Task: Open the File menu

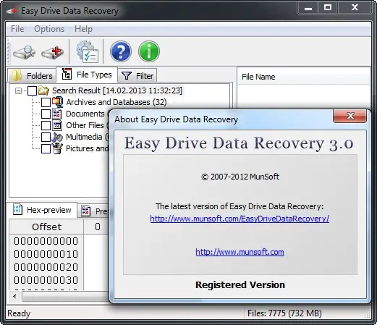Action: (17, 29)
